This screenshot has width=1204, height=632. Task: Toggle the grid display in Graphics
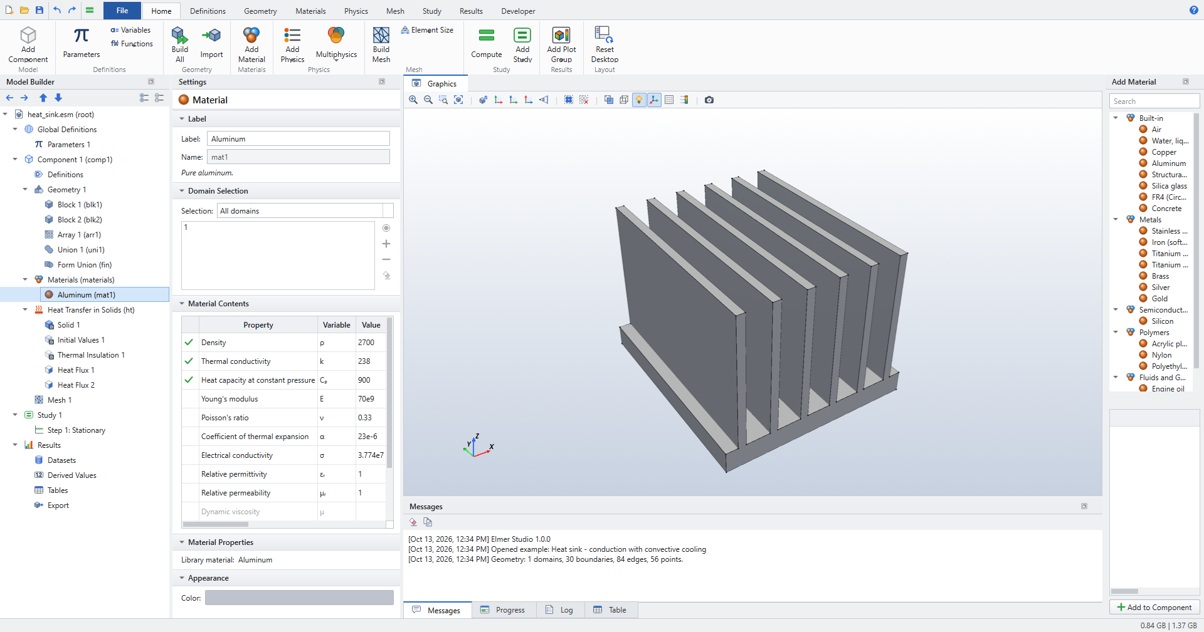click(x=669, y=100)
